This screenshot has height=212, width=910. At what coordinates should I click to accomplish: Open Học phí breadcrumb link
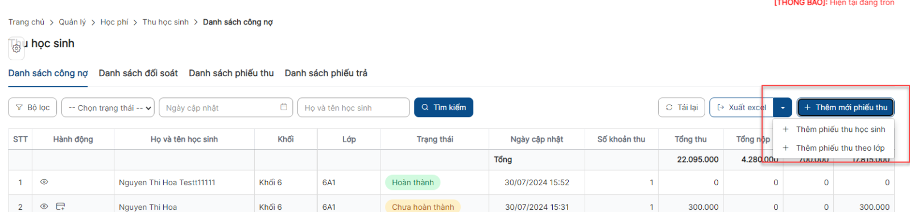[x=114, y=22]
